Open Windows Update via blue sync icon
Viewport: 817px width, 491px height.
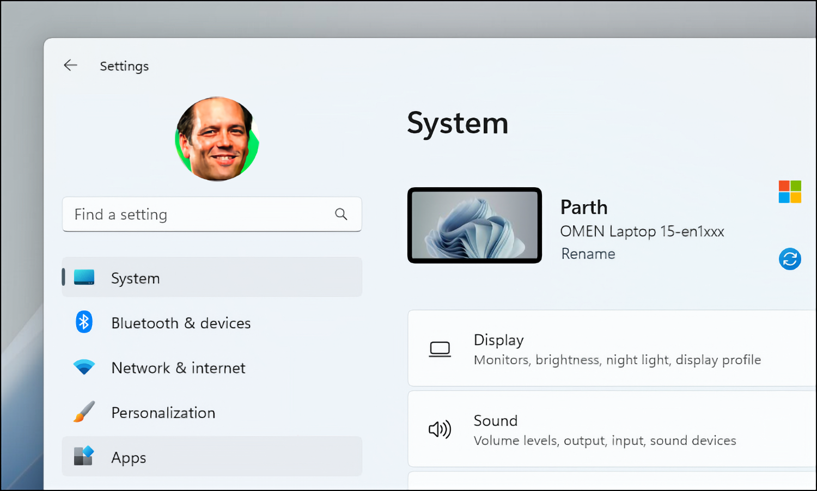[x=789, y=259]
